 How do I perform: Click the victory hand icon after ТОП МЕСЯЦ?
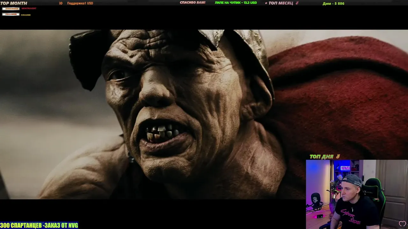297,3
